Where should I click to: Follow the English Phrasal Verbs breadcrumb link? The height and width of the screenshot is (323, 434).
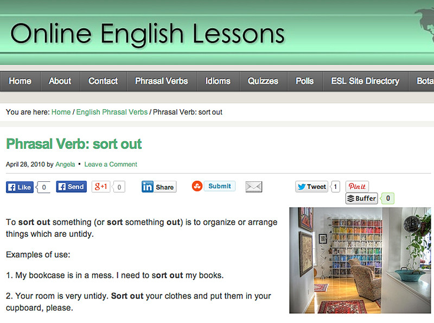click(x=112, y=112)
